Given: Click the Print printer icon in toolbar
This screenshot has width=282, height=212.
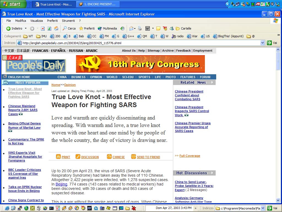Looking at the screenshot, I should 140,28.
